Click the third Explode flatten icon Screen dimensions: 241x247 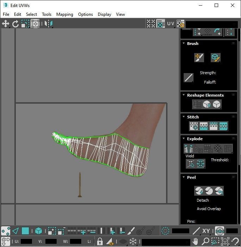[208, 148]
